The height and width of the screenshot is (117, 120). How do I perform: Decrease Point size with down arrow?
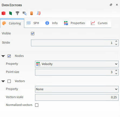[116, 74]
